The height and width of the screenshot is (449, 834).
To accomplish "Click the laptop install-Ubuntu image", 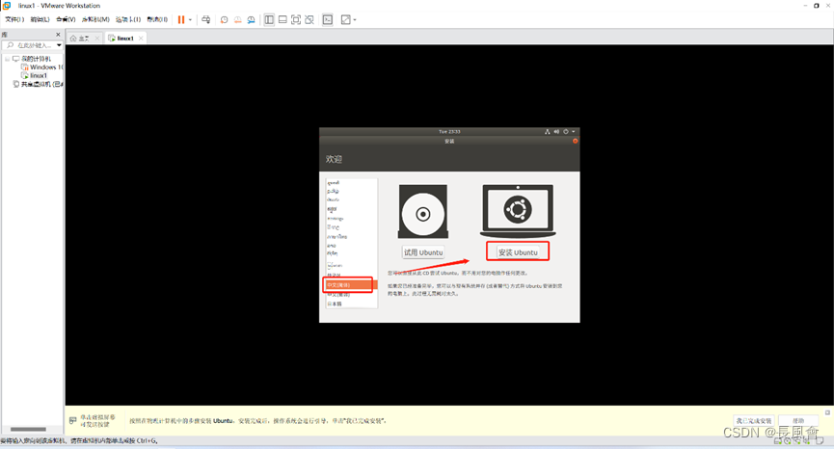I will pos(518,211).
